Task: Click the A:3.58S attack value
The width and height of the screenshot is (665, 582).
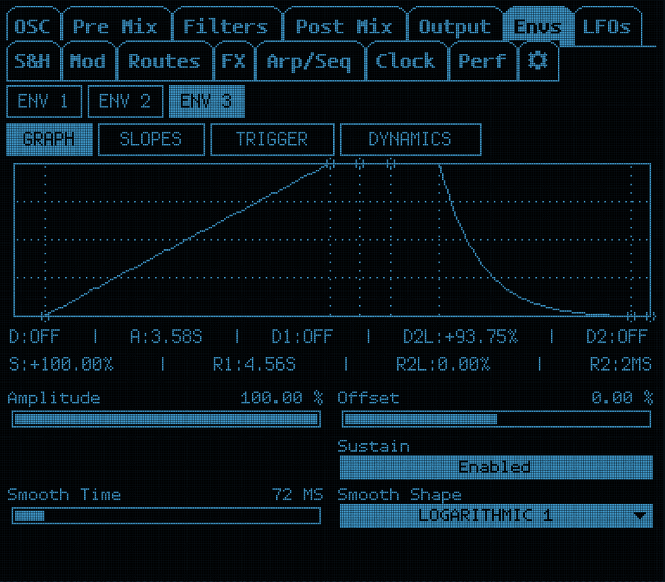Action: (x=166, y=337)
